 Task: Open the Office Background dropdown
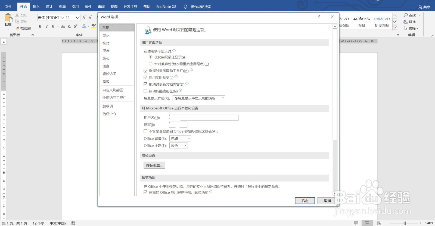tap(180, 138)
